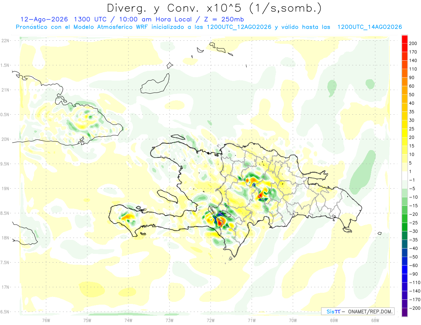The width and height of the screenshot is (421, 325).
Task: Click the orange colorbar segment between 60 and 90
Action: coord(405,82)
